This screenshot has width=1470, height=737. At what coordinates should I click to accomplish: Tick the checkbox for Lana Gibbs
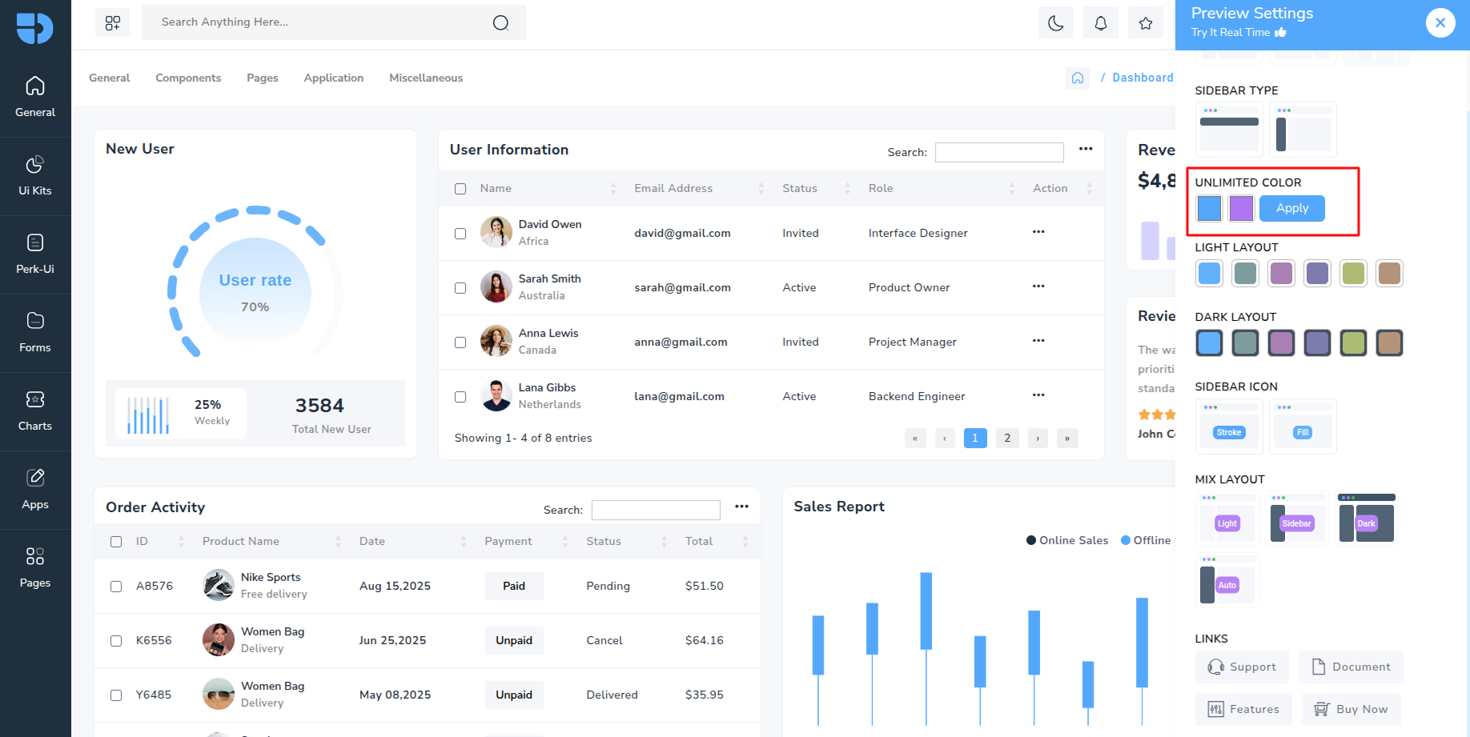(460, 397)
